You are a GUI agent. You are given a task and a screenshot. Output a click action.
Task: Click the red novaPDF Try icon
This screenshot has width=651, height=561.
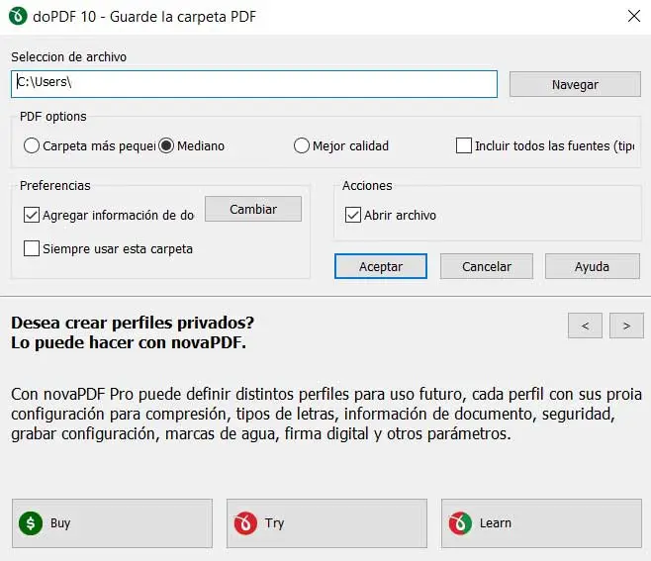click(245, 523)
